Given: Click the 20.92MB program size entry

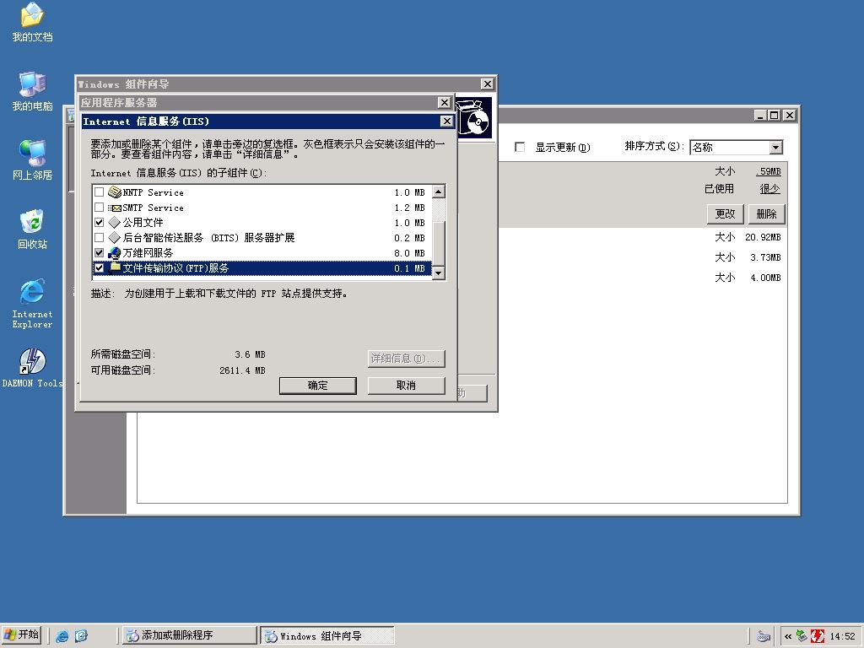Looking at the screenshot, I should click(x=763, y=237).
